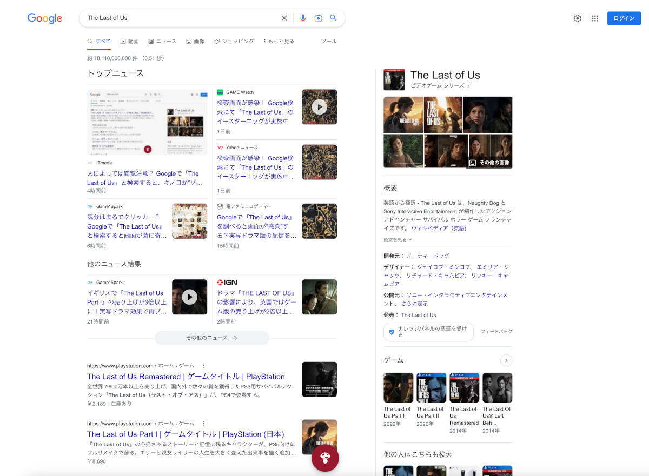The height and width of the screenshot is (476, 649).
Task: Play the Game*Spark イギリス article video thumbnail
Action: (189, 297)
